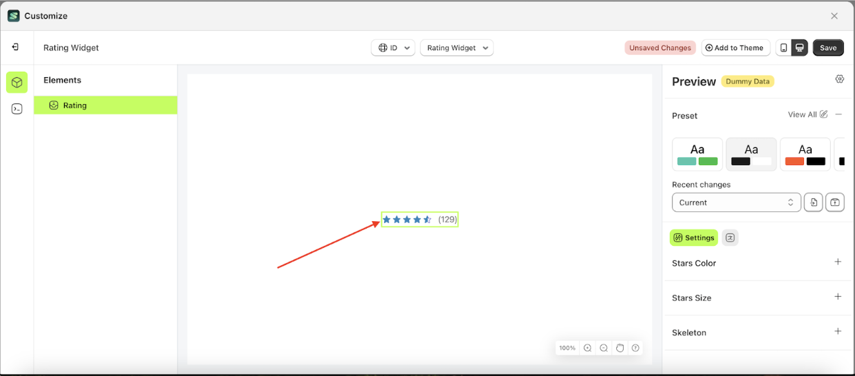The height and width of the screenshot is (376, 855).
Task: Open the Rating Widget selector dropdown
Action: pyautogui.click(x=456, y=48)
